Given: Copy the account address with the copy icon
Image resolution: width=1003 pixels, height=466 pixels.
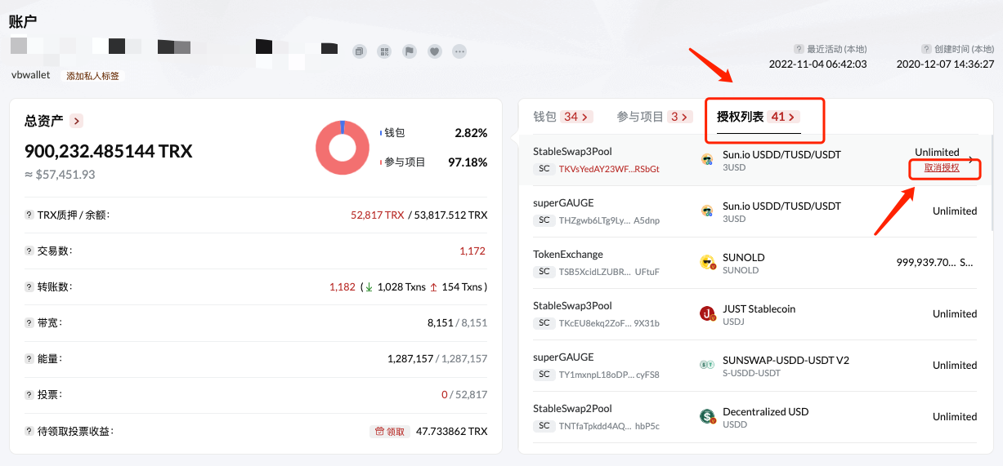Looking at the screenshot, I should coord(360,51).
